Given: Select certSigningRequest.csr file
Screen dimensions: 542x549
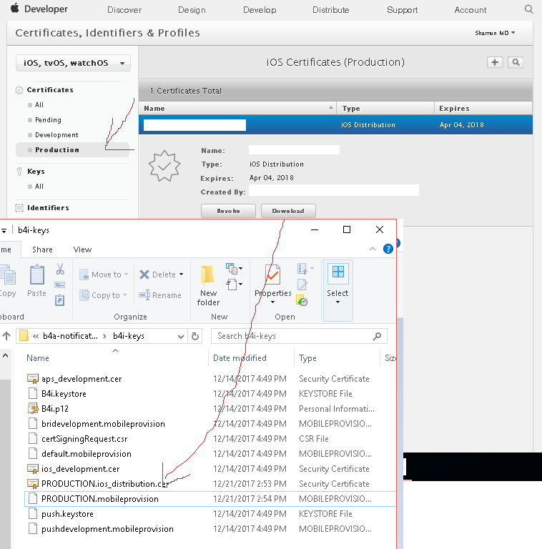Looking at the screenshot, I should [x=84, y=439].
